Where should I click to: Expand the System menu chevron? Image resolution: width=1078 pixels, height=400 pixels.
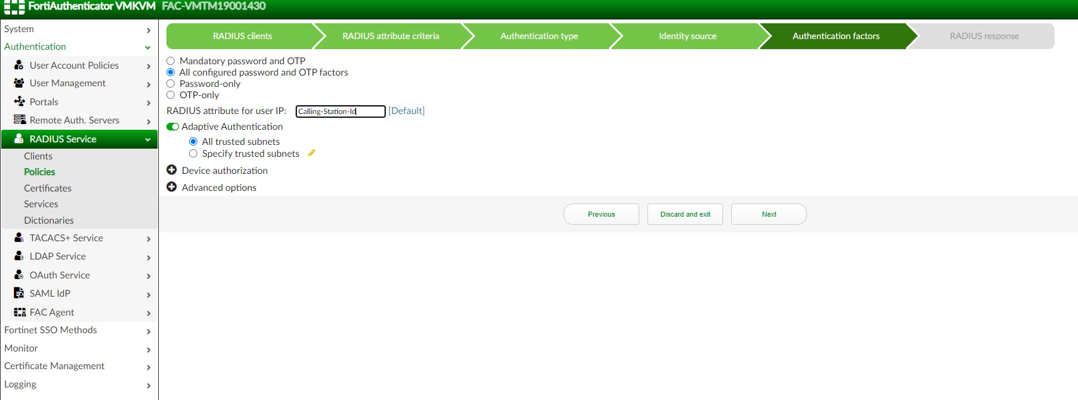tap(148, 30)
